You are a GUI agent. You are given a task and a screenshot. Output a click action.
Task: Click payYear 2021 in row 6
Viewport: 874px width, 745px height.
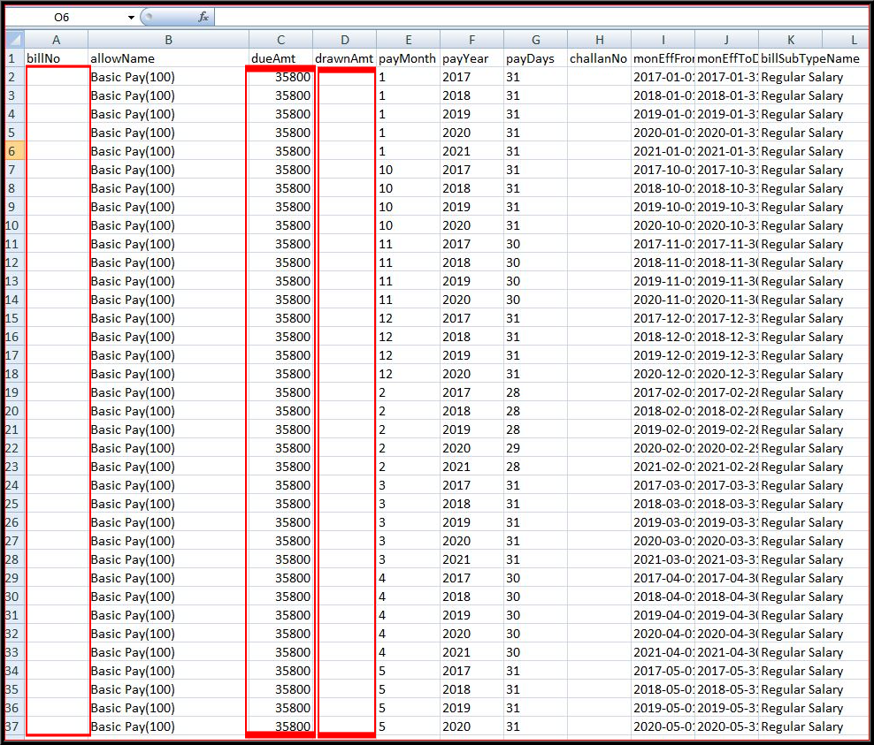471,151
